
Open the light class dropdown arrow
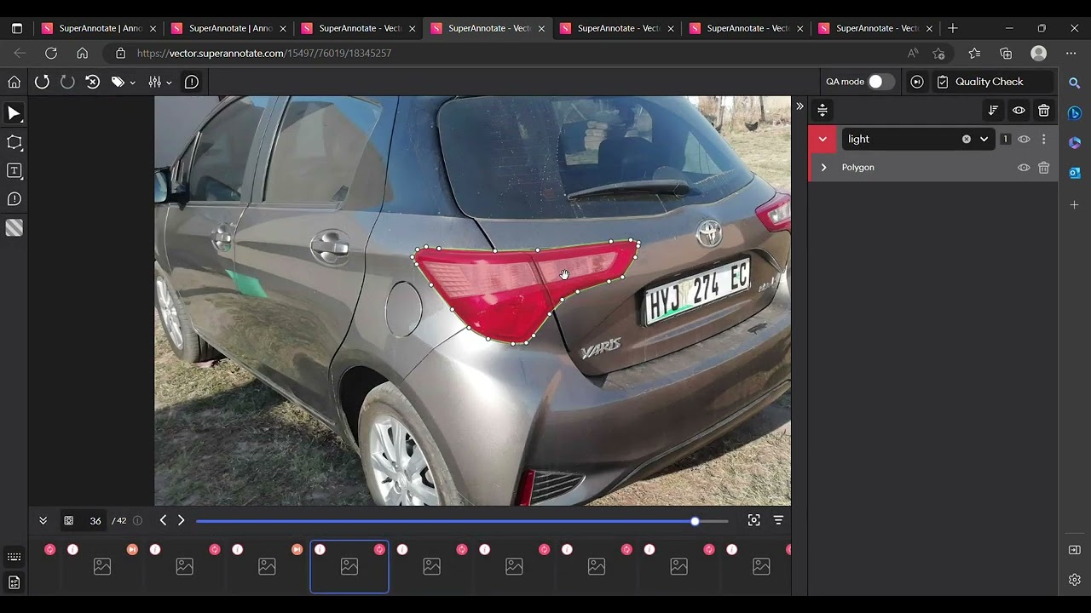click(984, 139)
